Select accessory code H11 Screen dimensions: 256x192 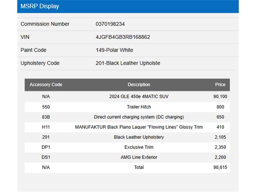[46, 127]
